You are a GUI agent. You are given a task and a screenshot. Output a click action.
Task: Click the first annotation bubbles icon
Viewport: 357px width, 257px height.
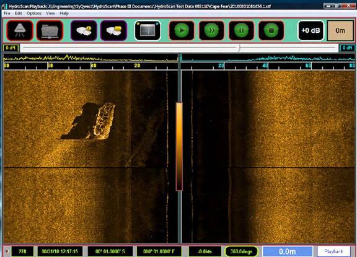pyautogui.click(x=84, y=30)
